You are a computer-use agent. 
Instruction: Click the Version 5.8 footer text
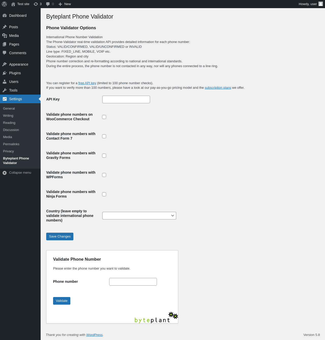(x=312, y=335)
